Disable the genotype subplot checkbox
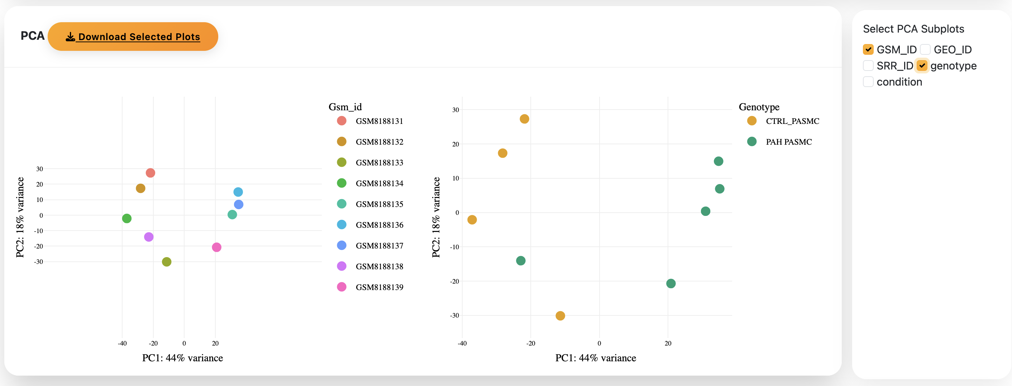1012x386 pixels. (x=922, y=66)
